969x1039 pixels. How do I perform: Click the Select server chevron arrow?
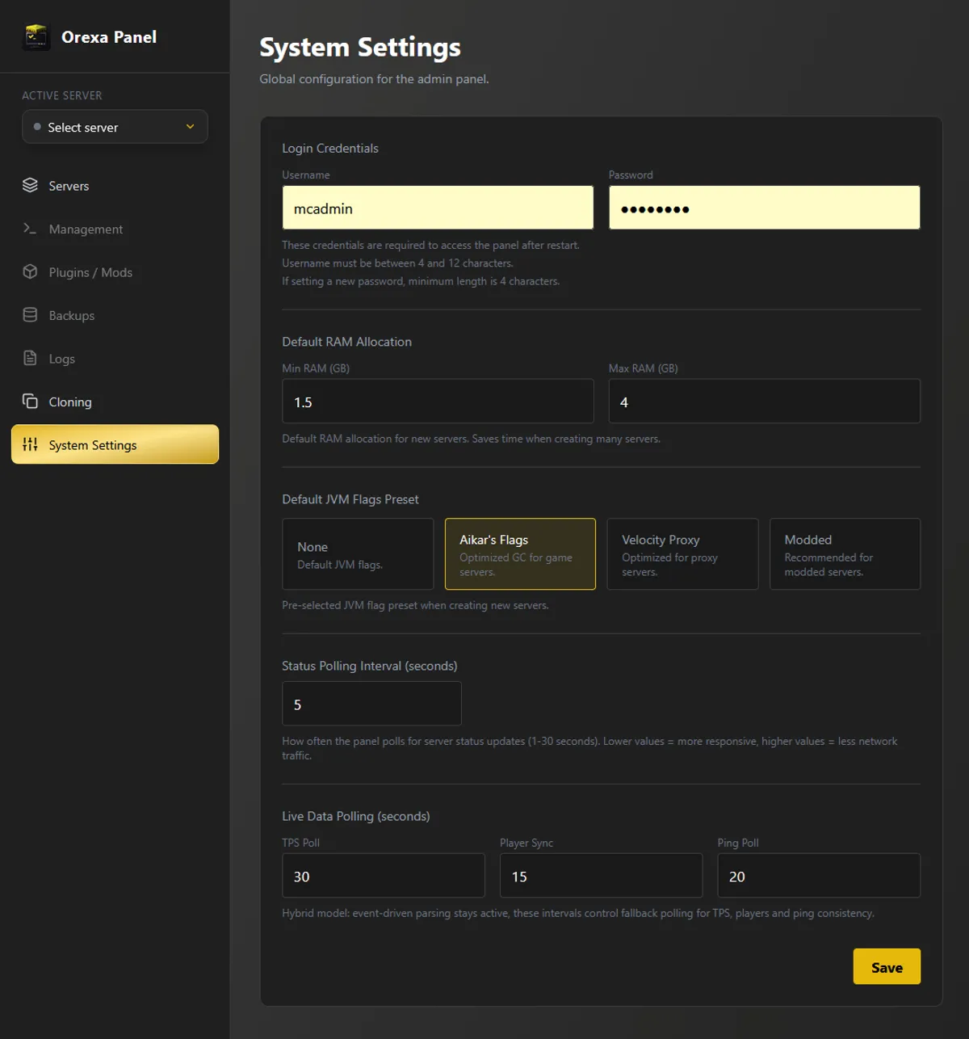coord(191,127)
